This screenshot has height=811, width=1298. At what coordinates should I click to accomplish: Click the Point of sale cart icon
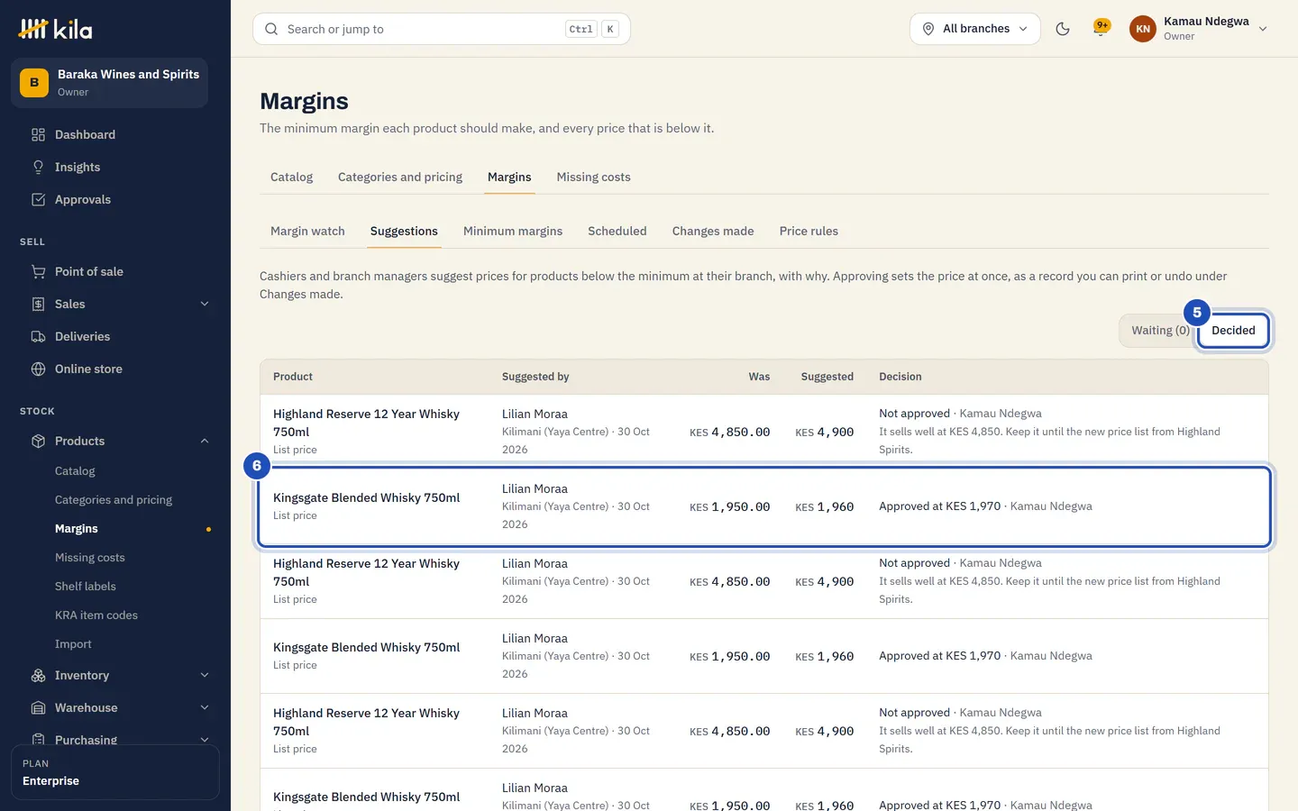coord(38,272)
